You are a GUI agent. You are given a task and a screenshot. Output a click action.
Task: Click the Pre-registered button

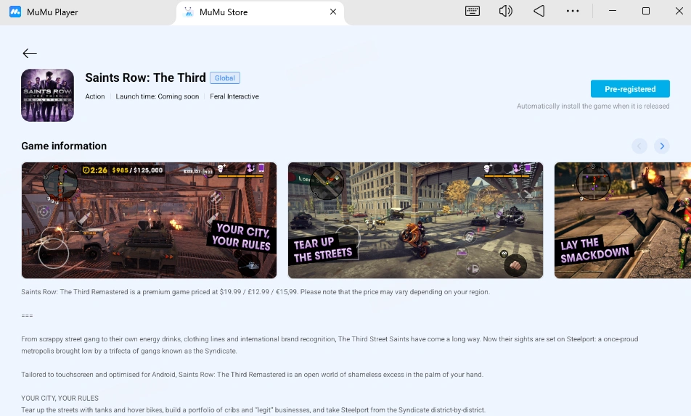(630, 89)
